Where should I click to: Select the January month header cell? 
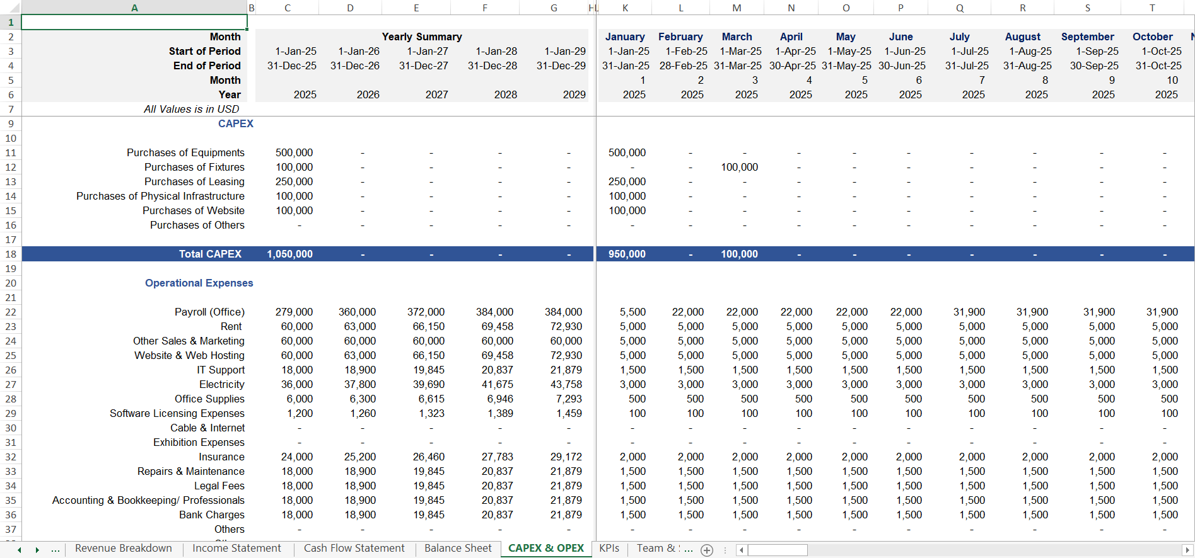tap(625, 37)
